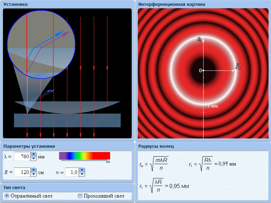Screen dimensions: 271x203
Task: Click the wavelength λ input field showing 760
Action: click(22, 157)
